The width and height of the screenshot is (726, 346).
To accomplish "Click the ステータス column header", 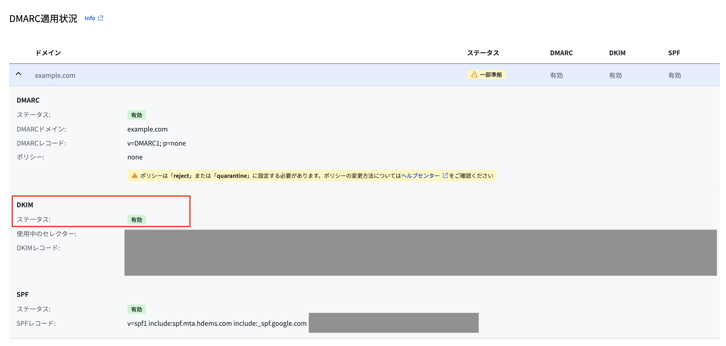I will tap(483, 53).
